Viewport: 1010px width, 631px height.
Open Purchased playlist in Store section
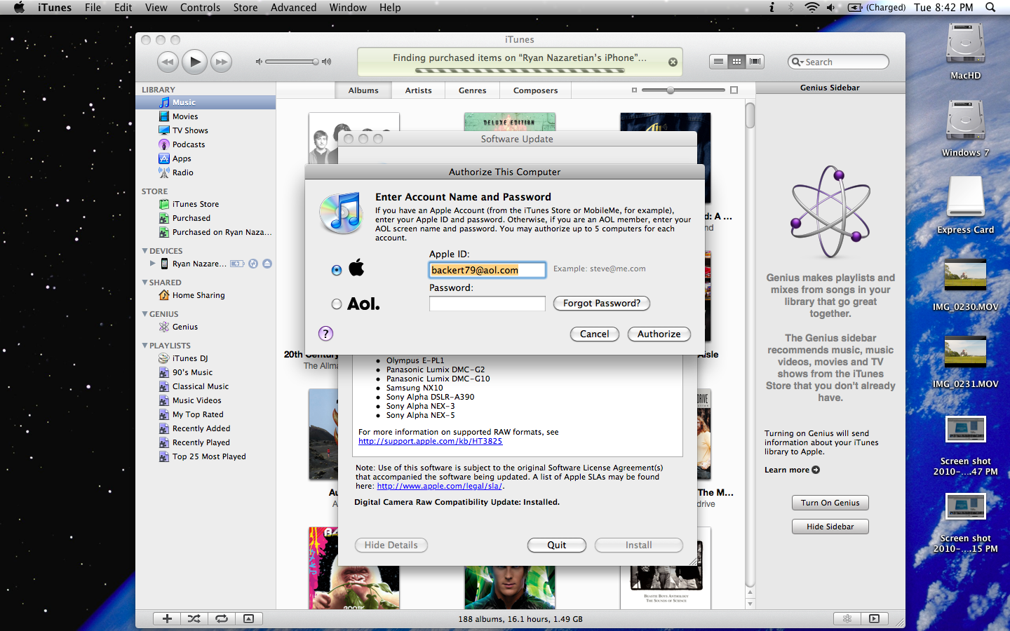pyautogui.click(x=191, y=218)
